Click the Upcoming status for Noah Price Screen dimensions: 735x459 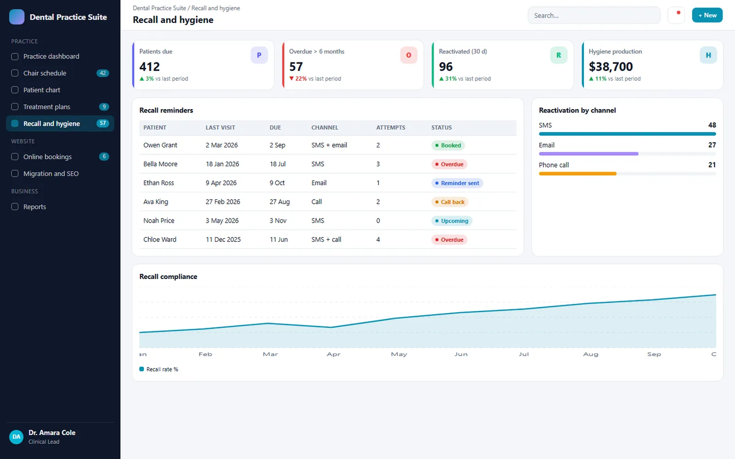click(452, 221)
